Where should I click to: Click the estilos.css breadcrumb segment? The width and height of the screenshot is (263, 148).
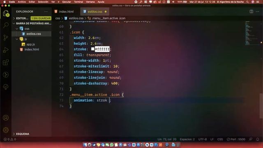click(76, 18)
